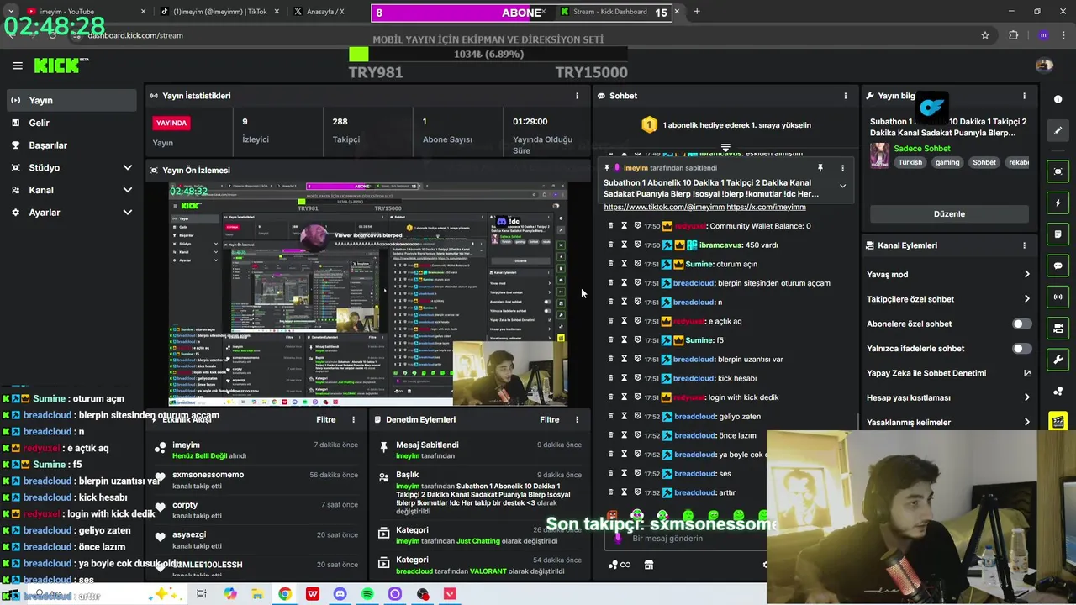Toggle Abonelere özel sohbet switch

[1021, 324]
